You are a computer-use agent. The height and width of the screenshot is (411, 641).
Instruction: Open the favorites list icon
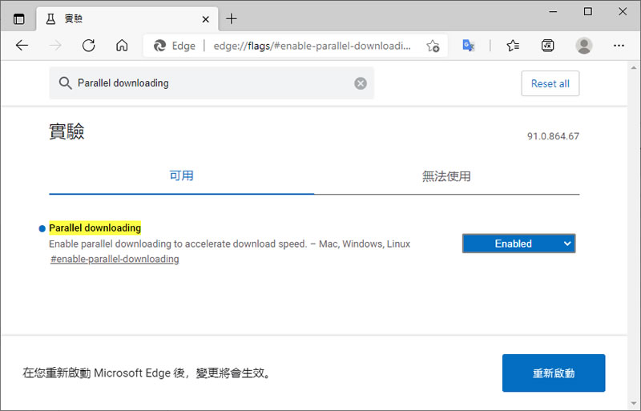pyautogui.click(x=513, y=46)
